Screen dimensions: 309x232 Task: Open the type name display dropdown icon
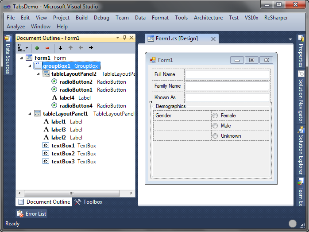point(23,48)
